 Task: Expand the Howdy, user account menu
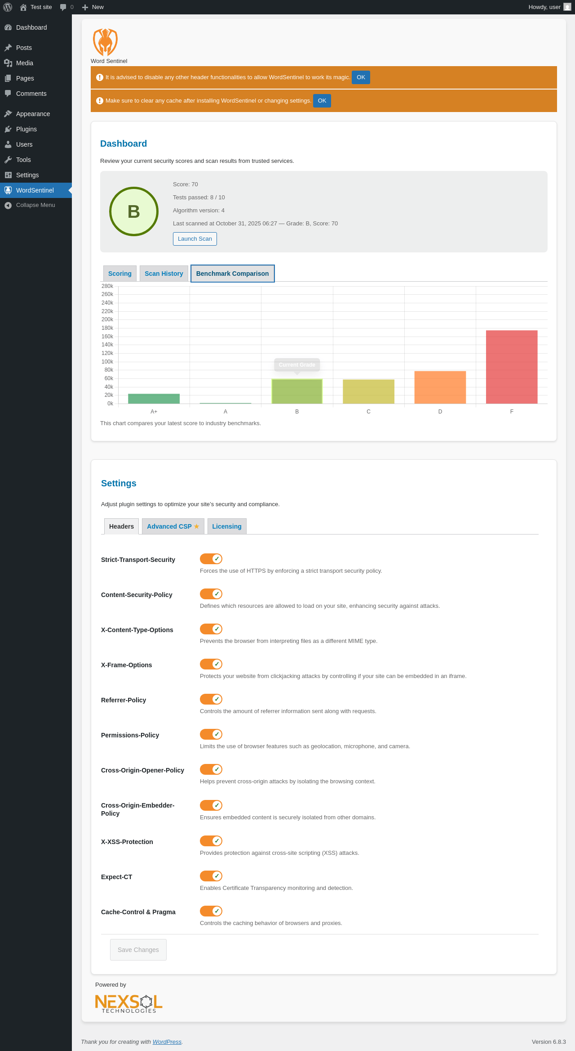tap(549, 7)
